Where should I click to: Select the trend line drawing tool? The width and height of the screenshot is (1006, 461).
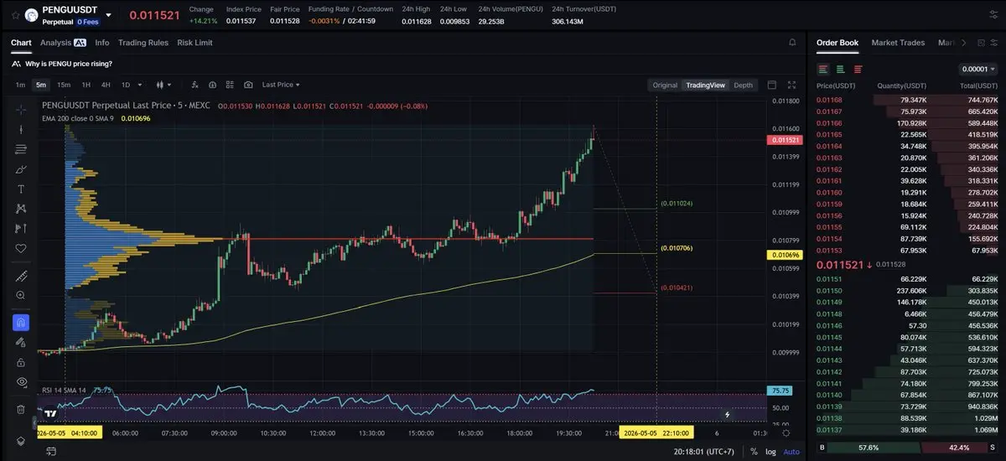click(x=21, y=129)
